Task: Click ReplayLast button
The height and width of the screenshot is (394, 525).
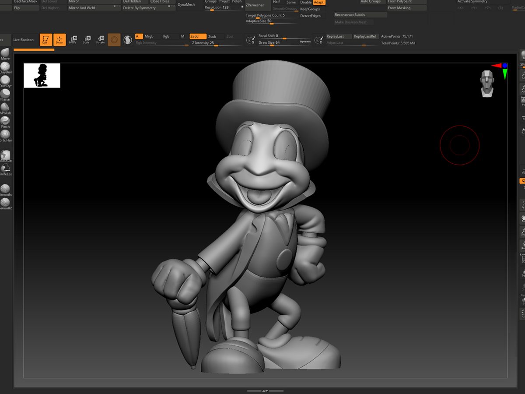Action: pos(338,36)
